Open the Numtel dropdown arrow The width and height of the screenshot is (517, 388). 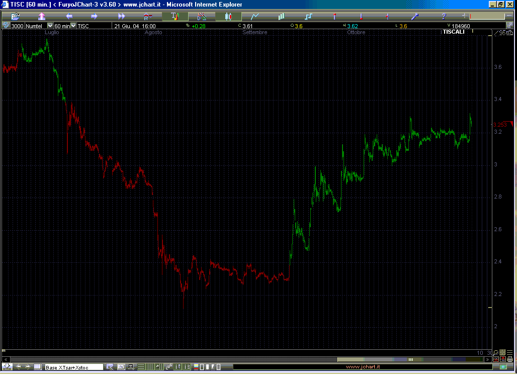pos(50,26)
